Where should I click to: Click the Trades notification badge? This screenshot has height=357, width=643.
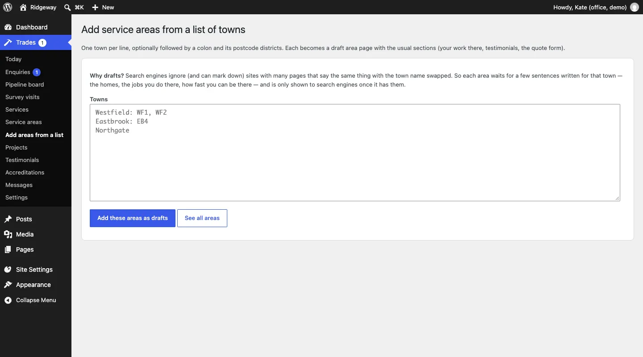[x=42, y=43]
